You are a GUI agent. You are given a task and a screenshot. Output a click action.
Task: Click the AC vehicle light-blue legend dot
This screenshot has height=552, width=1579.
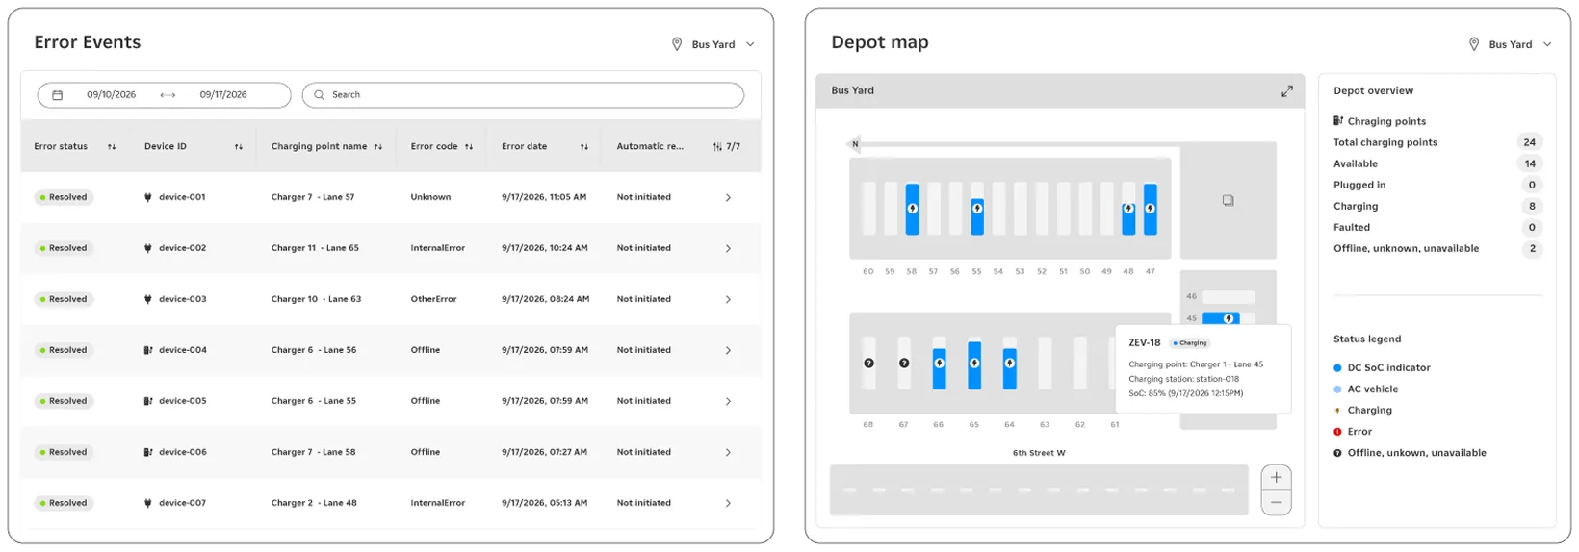(1337, 389)
